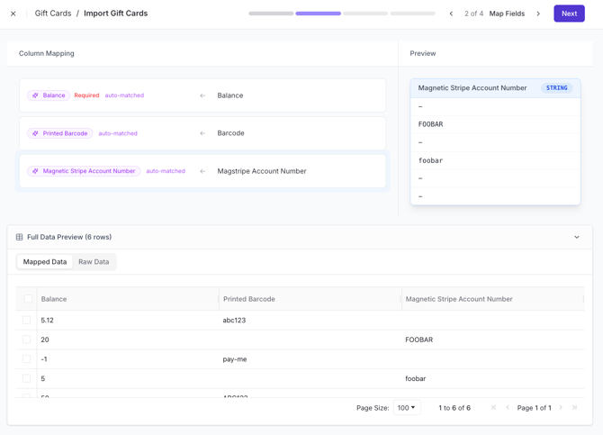603x435 pixels.
Task: Collapse the Full Data Preview section
Action: pos(577,237)
